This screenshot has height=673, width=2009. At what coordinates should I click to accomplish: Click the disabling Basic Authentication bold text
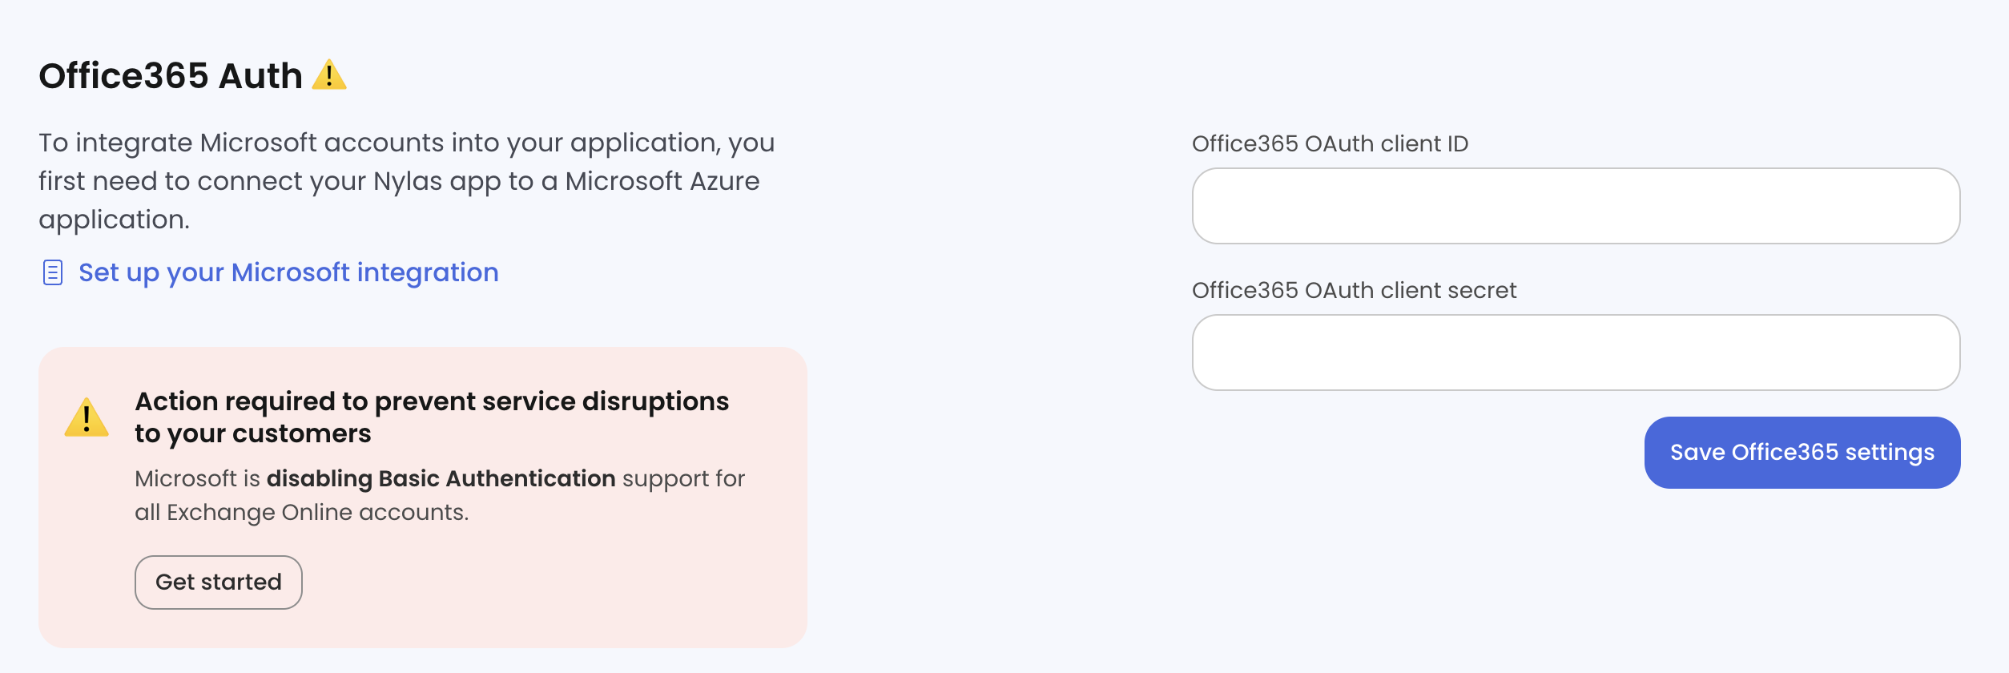(440, 478)
